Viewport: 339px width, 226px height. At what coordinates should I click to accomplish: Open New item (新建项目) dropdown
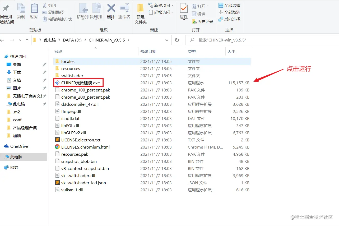coord(161,5)
